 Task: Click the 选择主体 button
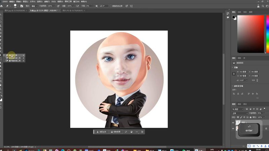click(x=102, y=132)
